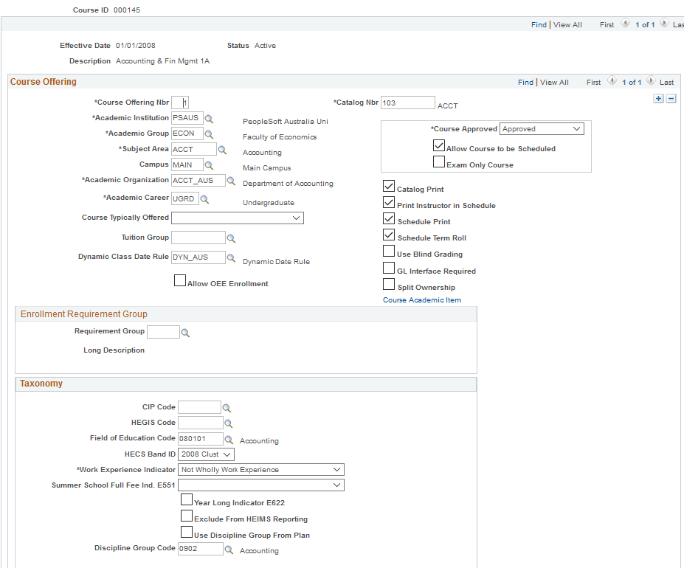Show previous effective-dated row arrow in top bar
This screenshot has width=684, height=568.
tap(625, 23)
